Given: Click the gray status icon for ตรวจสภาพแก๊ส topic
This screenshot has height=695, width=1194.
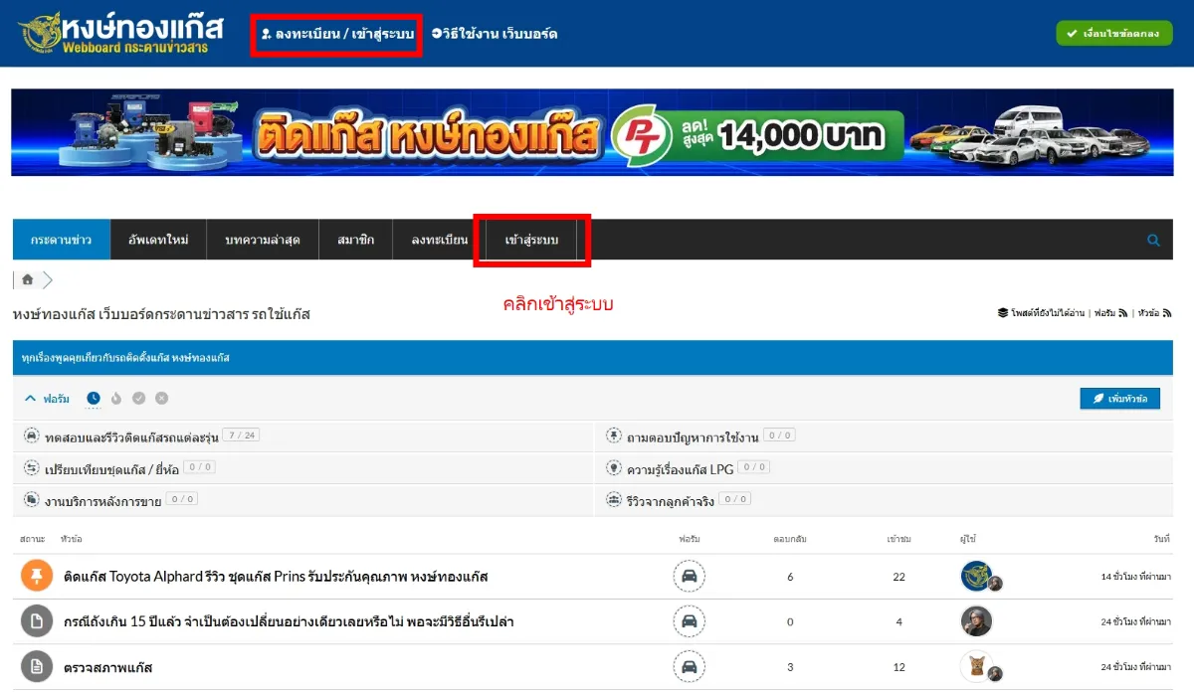Looking at the screenshot, I should coord(37,666).
